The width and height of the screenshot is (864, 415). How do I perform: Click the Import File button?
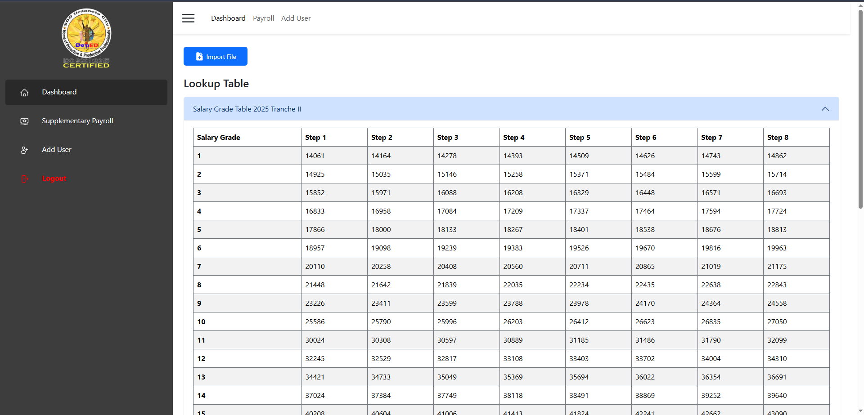(x=216, y=56)
